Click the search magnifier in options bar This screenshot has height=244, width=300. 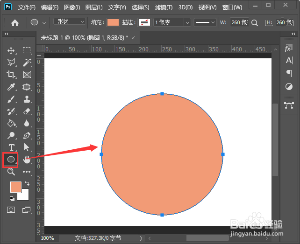coord(255,23)
